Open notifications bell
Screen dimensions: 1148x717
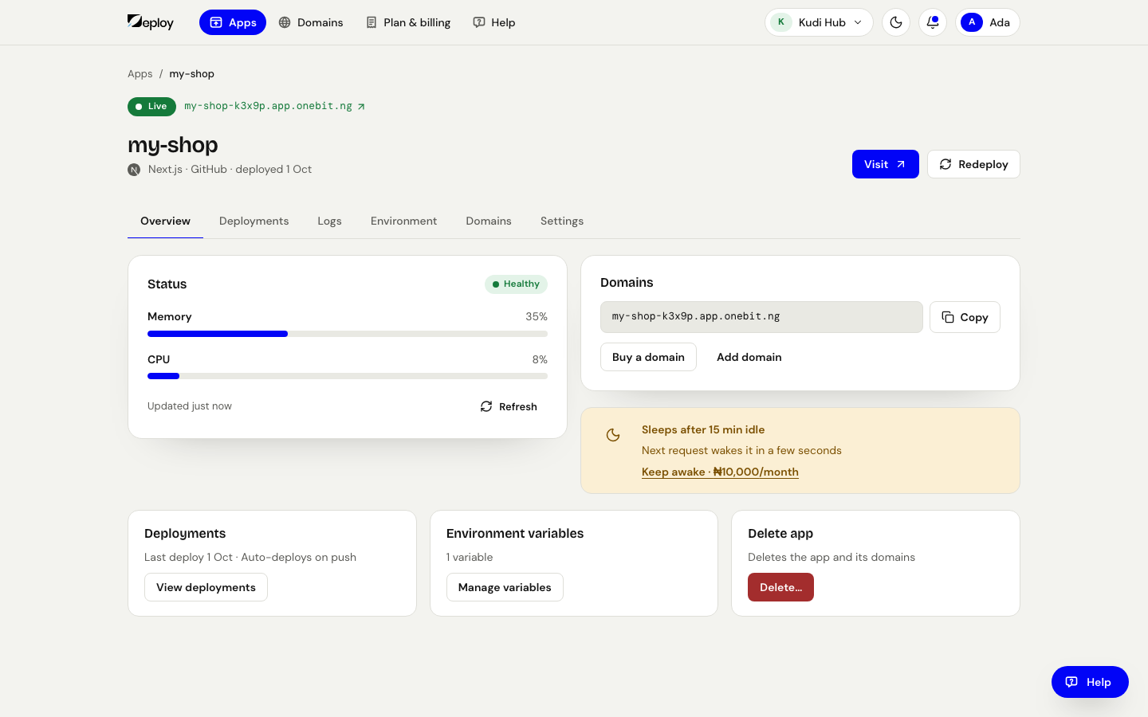[x=933, y=22]
